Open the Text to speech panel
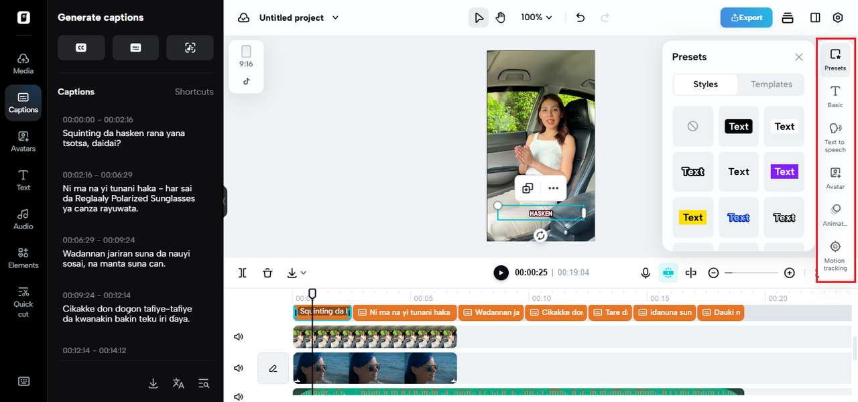858x402 pixels. pyautogui.click(x=835, y=134)
